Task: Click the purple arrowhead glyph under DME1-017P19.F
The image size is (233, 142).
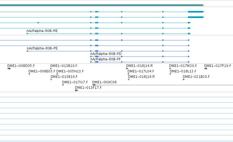Action: pyautogui.click(x=206, y=69)
